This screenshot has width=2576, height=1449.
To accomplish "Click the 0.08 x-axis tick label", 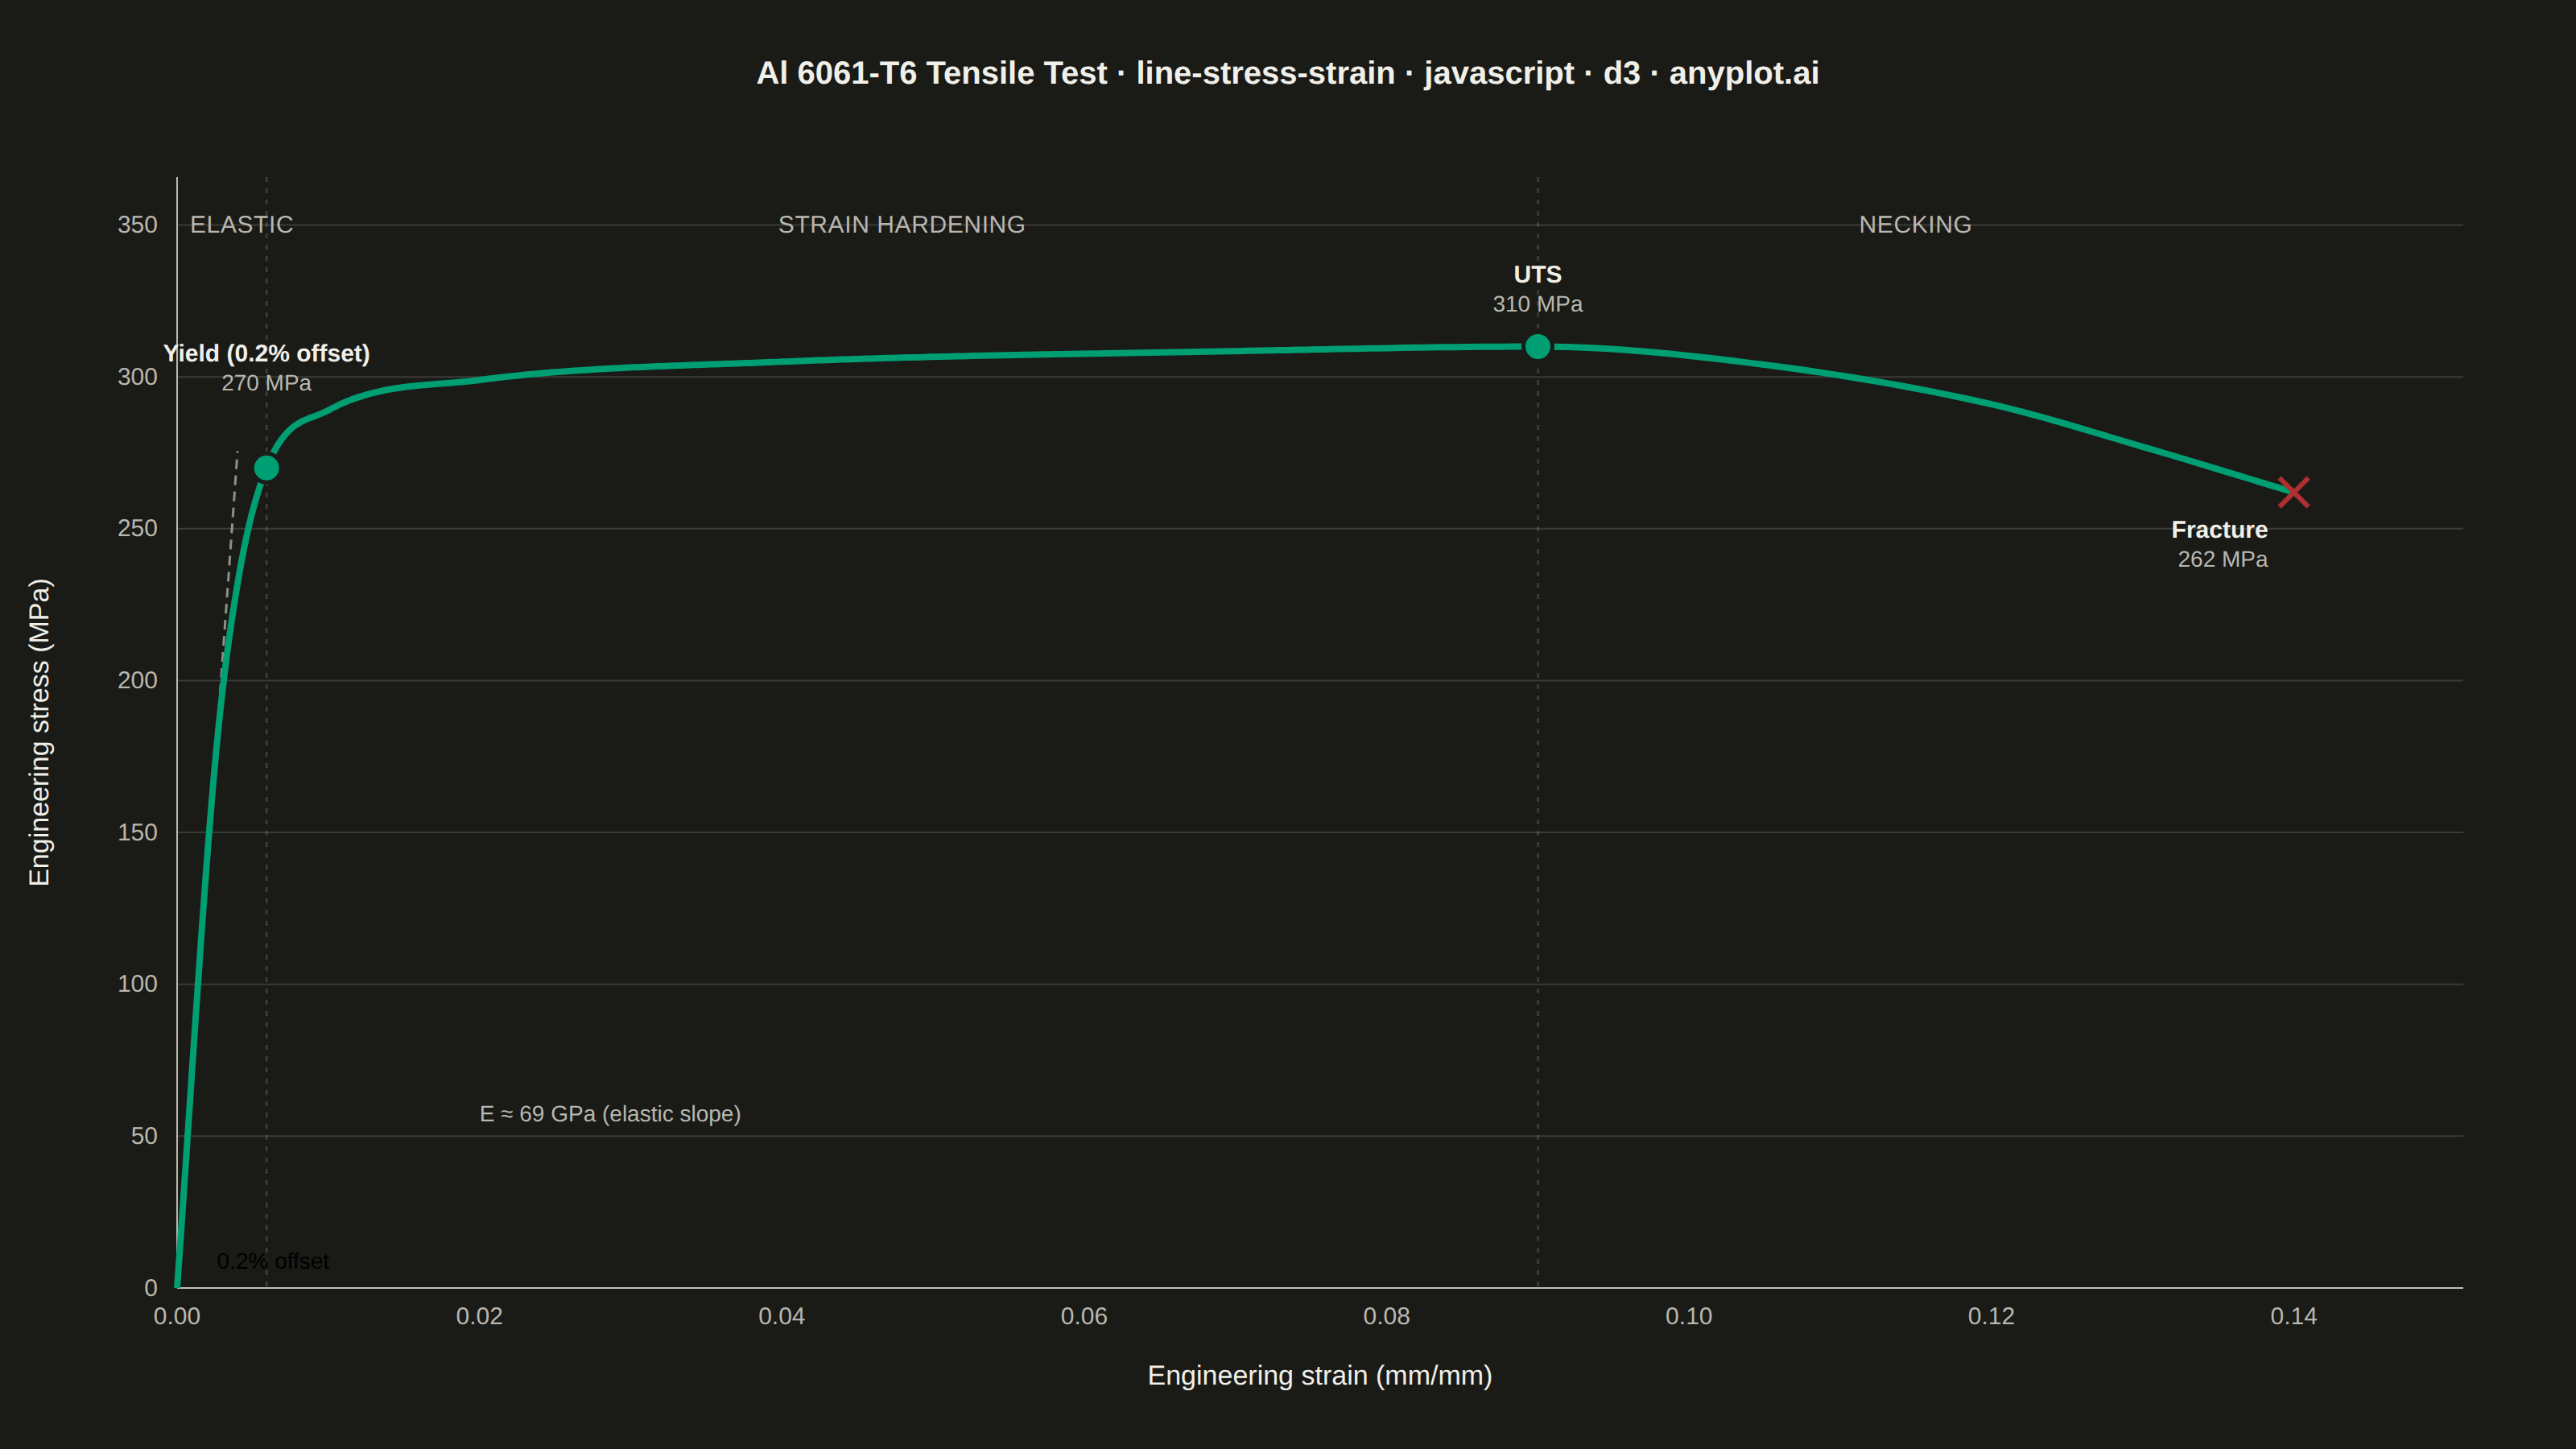I will (1386, 1316).
